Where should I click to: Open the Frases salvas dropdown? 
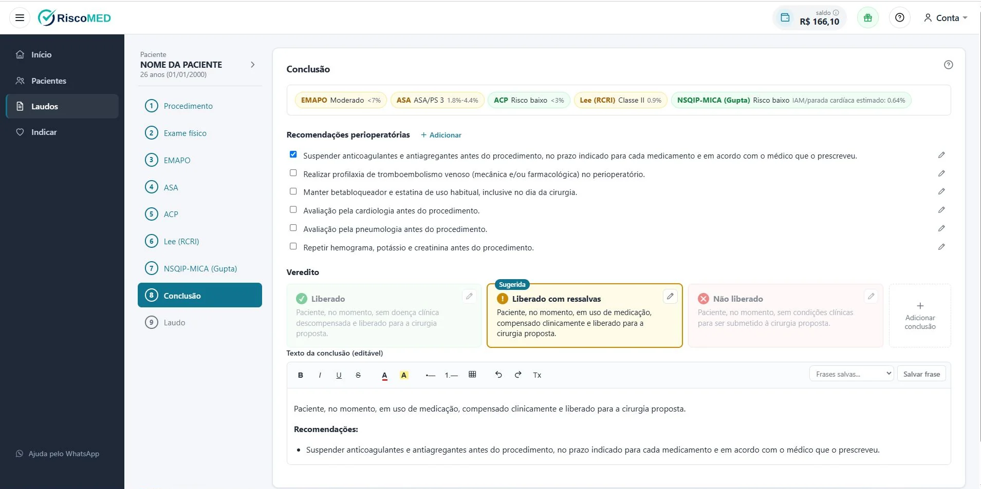tap(852, 374)
